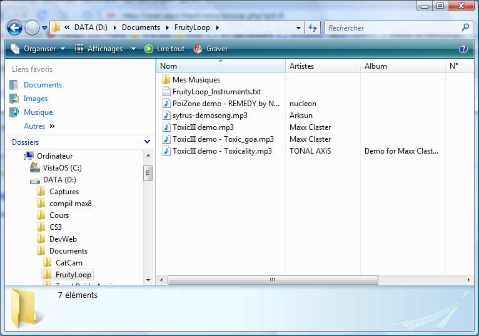
Task: Click the file list horizontal scrollbar thumb
Action: coord(273,280)
